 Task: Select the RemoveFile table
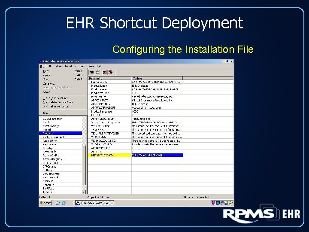point(61,152)
